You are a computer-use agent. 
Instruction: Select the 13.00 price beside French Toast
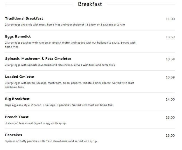tap(170, 118)
